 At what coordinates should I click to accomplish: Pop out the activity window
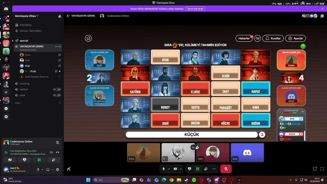click(x=315, y=169)
